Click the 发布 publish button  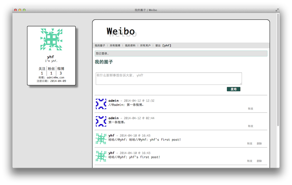[x=233, y=89]
